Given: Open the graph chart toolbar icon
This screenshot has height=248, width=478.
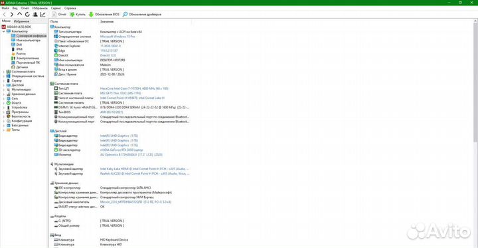Looking at the screenshot, I should pos(42,15).
